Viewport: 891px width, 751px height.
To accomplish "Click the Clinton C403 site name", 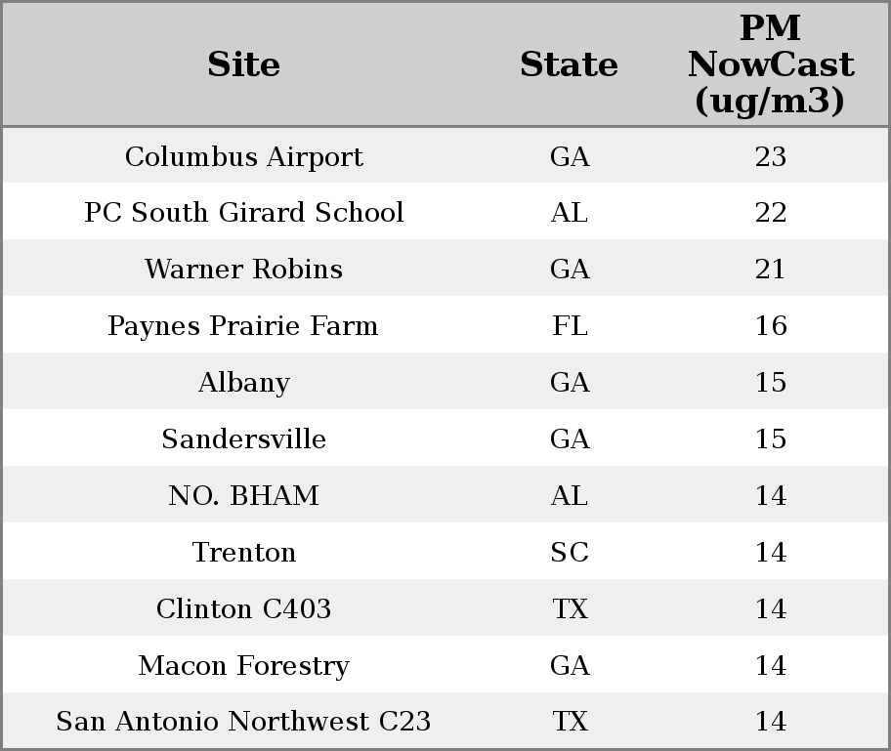I will 243,609.
